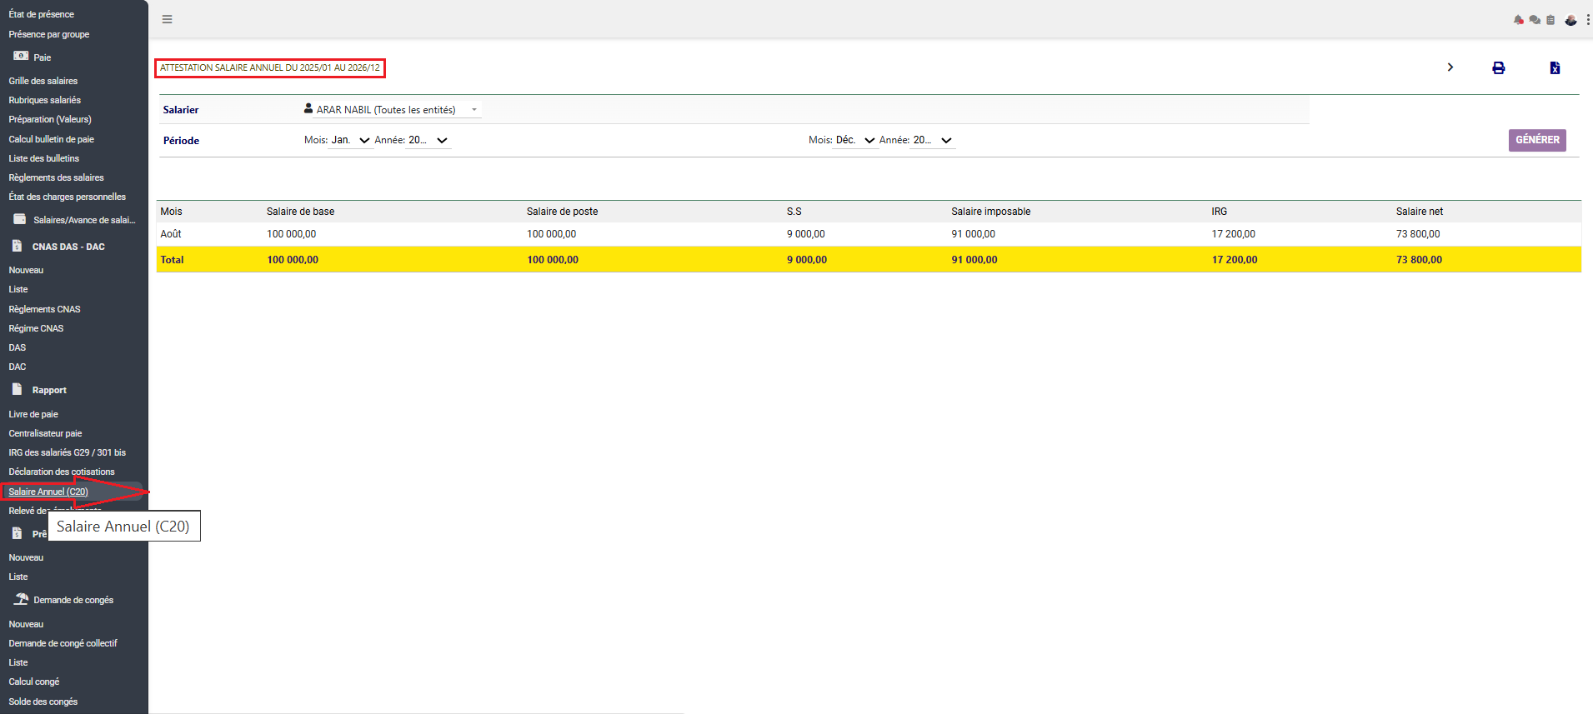This screenshot has height=714, width=1593.
Task: Click the ATTESTATION SALAIRE ANNUEL title
Action: point(270,67)
